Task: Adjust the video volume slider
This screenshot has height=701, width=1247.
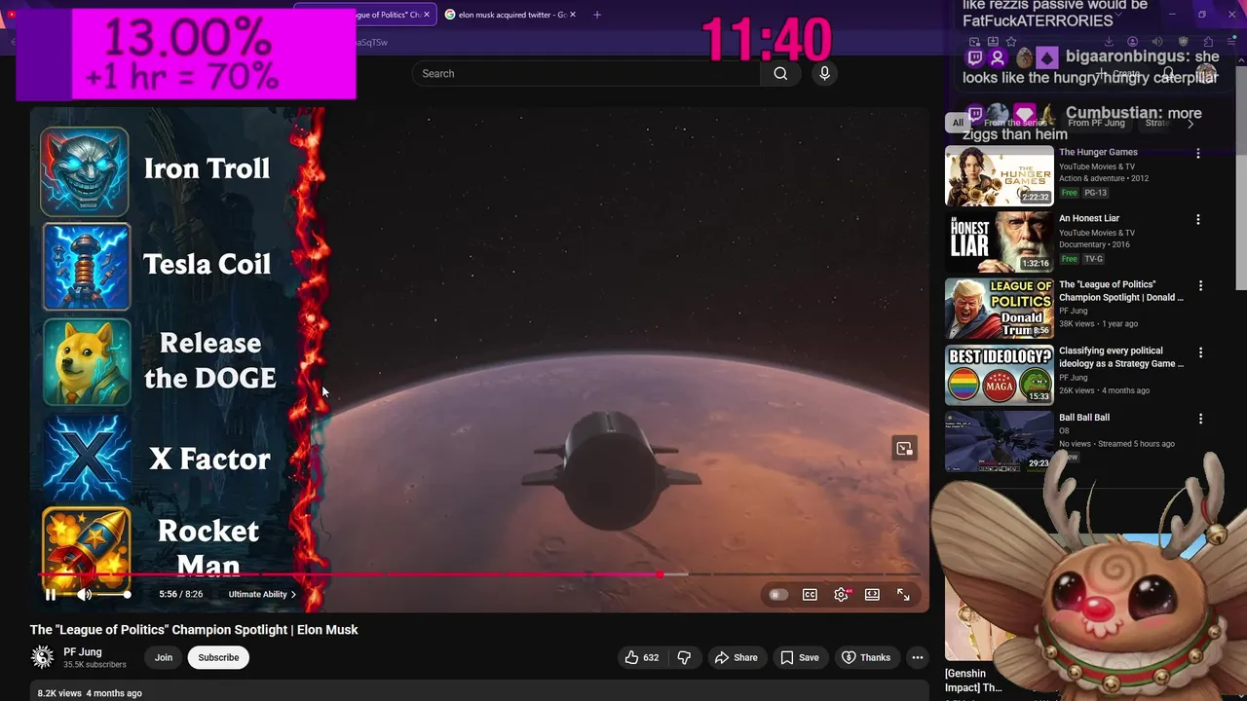Action: click(113, 594)
